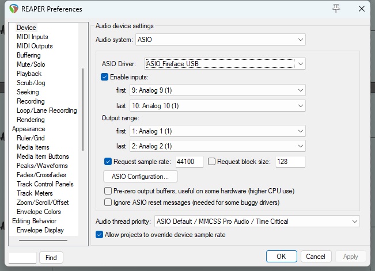Viewport: 375px width, 271px height.
Task: Close the REAPER Preferences window
Action: (x=361, y=9)
